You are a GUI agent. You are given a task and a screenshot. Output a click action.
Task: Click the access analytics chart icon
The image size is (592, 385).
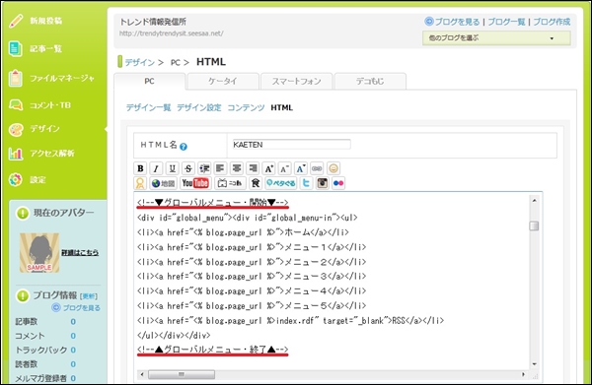(x=16, y=154)
